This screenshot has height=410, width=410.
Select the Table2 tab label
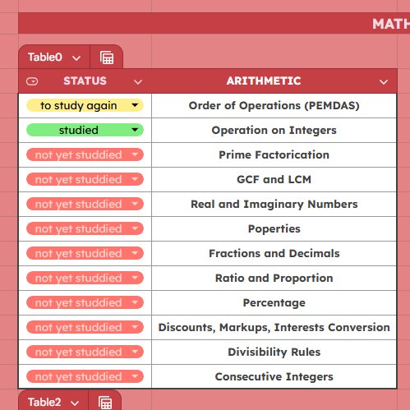[x=44, y=403]
